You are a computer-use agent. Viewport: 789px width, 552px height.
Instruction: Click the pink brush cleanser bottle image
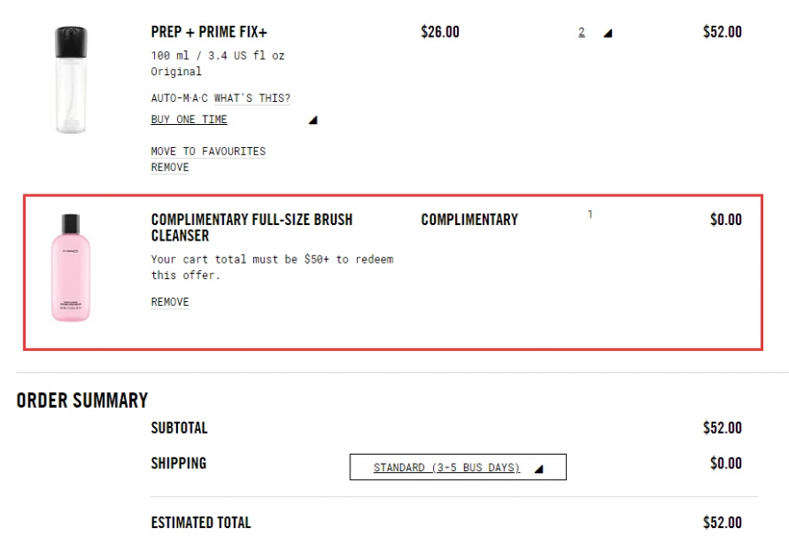(x=71, y=267)
